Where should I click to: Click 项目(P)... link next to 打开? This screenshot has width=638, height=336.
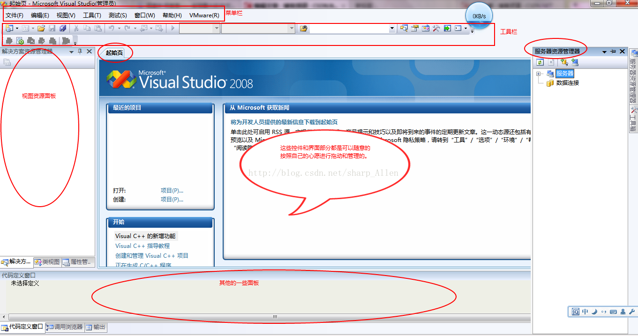[172, 191]
